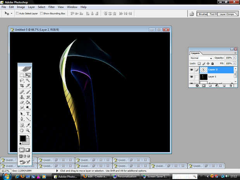Select the Hand tool
The image size is (240, 180).
point(22,130)
